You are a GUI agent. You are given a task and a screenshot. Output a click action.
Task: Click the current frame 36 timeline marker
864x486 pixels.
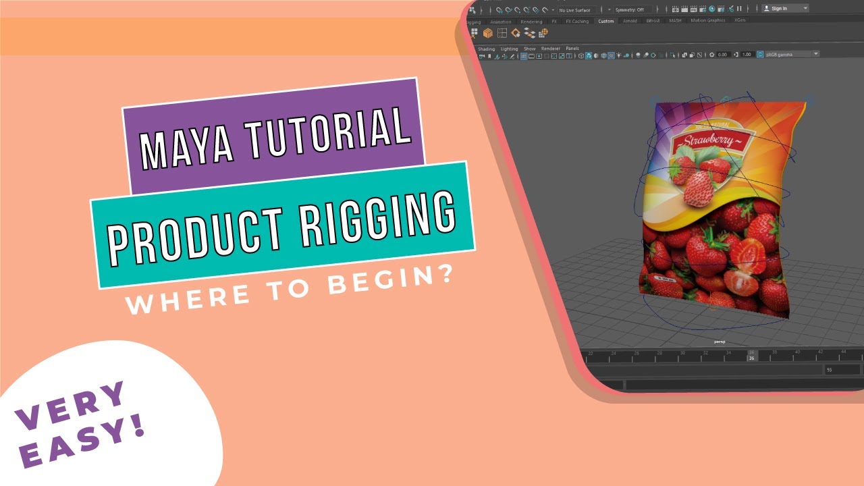tap(751, 355)
